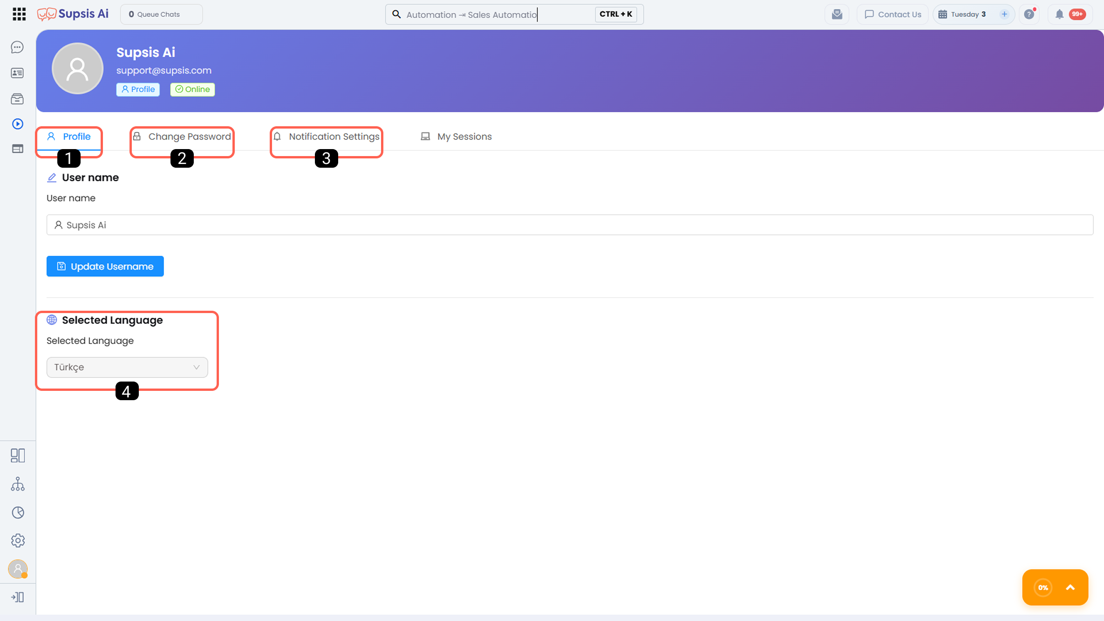Switch to the My Sessions tab
The image size is (1104, 621).
click(x=456, y=136)
